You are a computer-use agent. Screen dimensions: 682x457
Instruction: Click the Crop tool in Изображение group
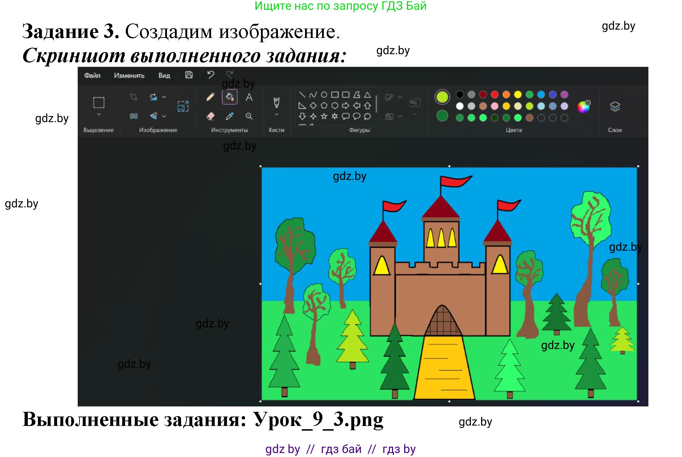(134, 97)
